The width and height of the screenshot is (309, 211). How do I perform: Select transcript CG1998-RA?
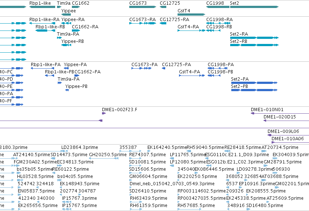218,23
